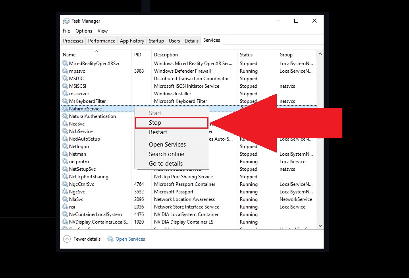Open the Startup tab
Viewport: 409px width, 278px height.
(156, 41)
